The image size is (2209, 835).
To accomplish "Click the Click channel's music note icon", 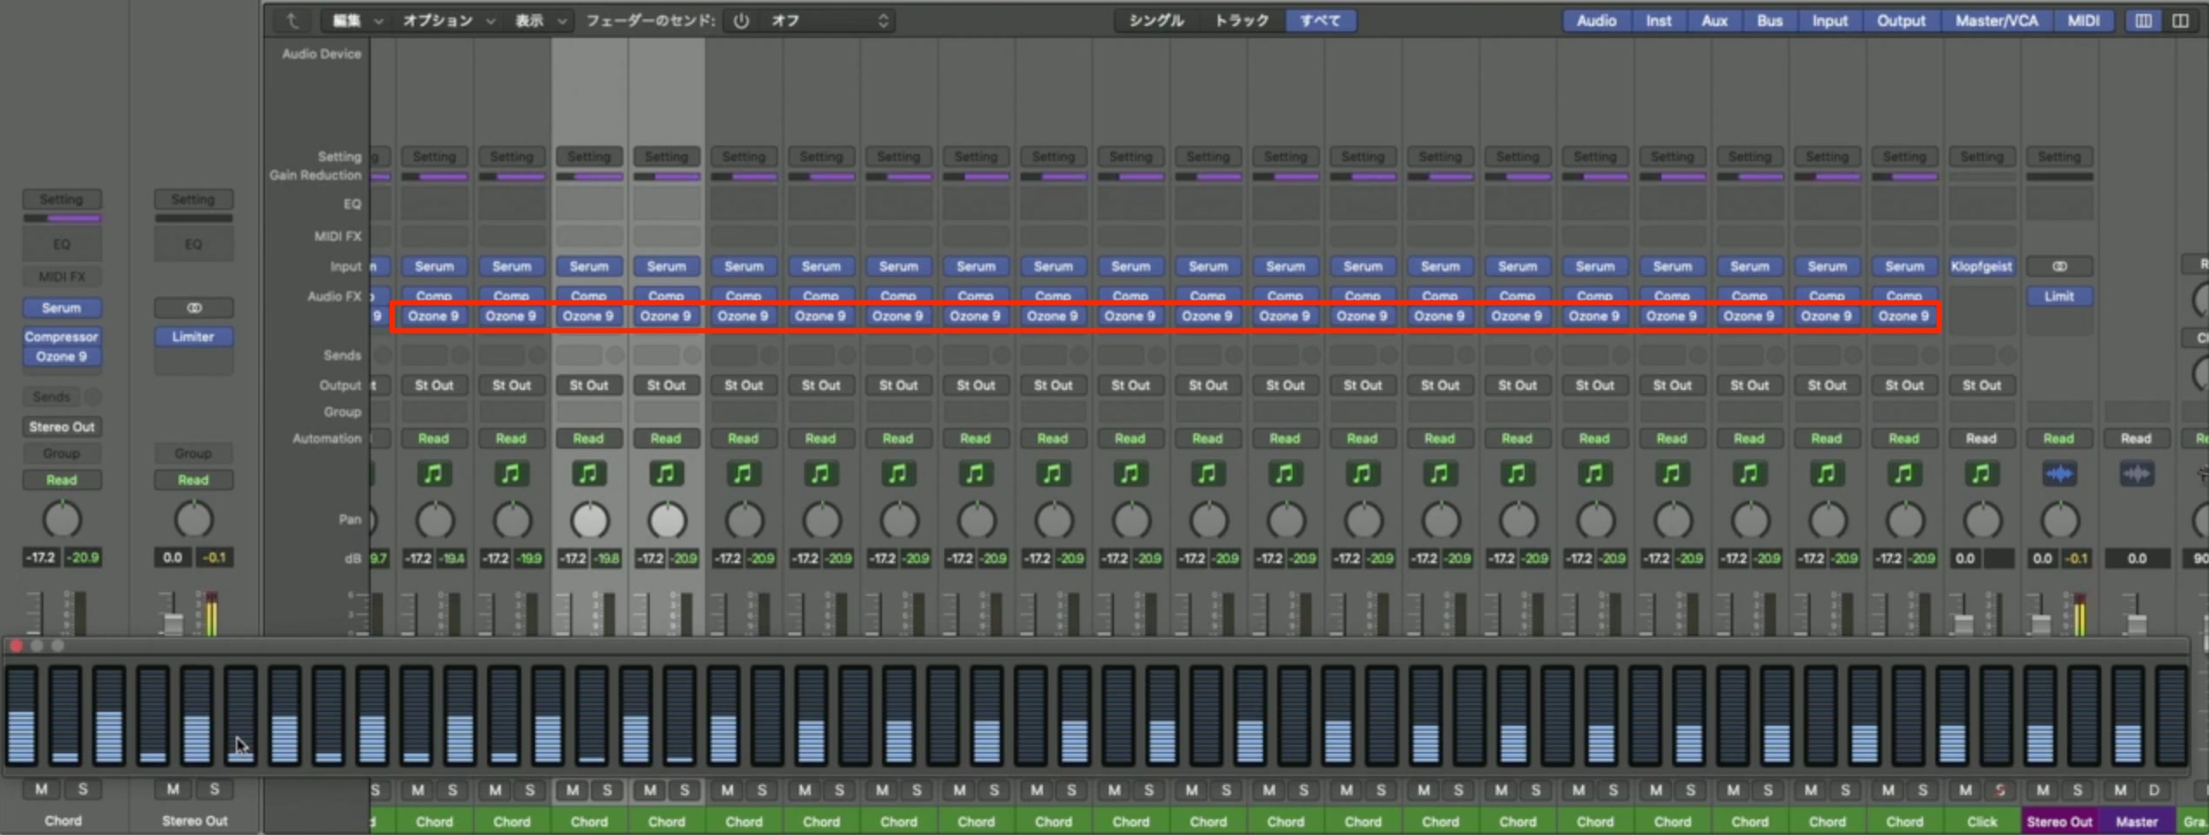I will (1981, 474).
